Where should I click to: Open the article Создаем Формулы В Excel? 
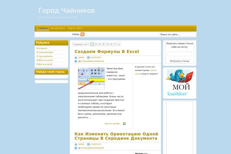pyautogui.click(x=107, y=52)
